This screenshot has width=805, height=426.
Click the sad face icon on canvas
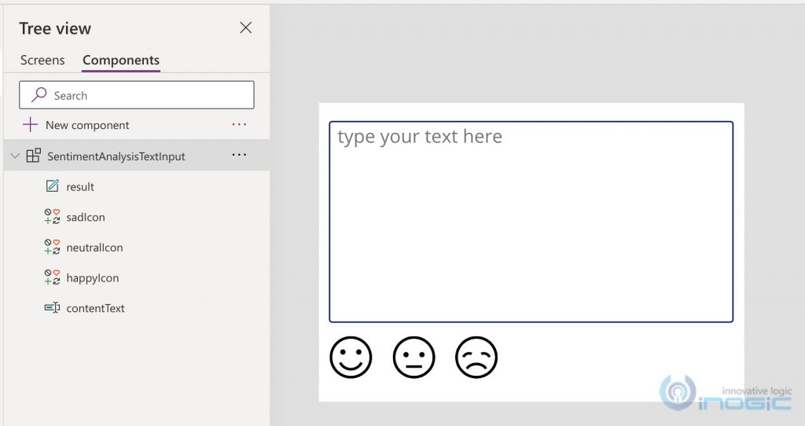476,357
